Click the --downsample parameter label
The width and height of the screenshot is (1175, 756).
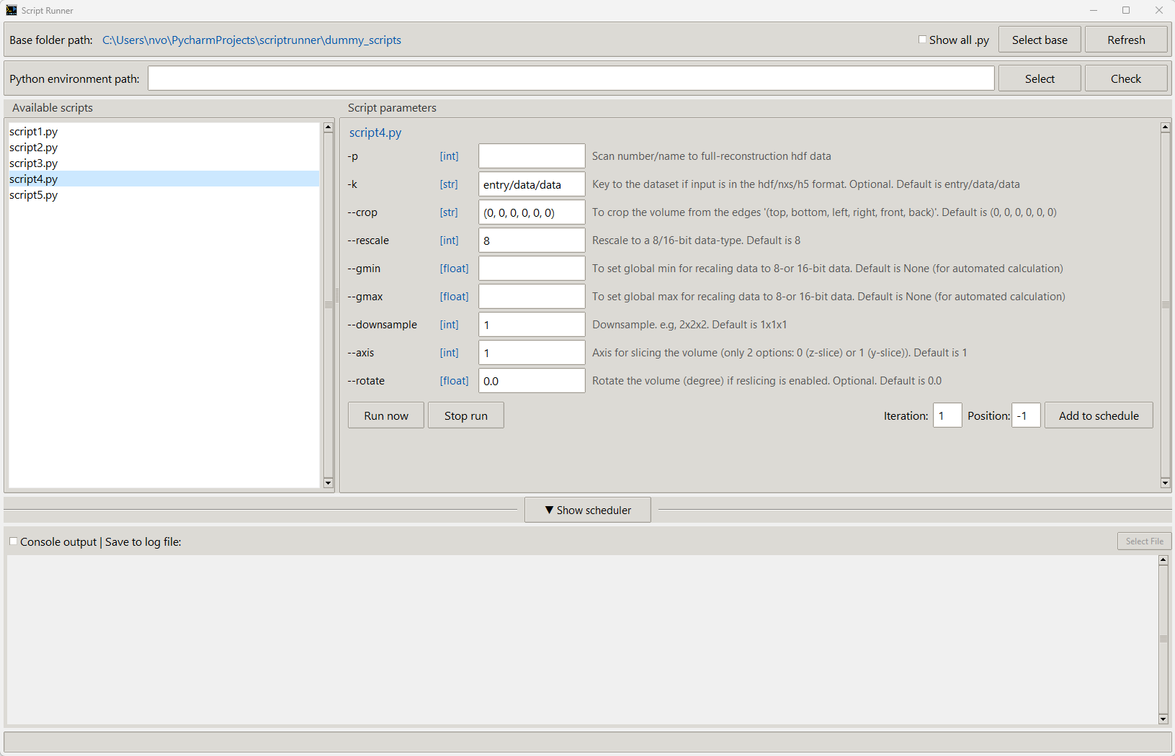click(382, 325)
